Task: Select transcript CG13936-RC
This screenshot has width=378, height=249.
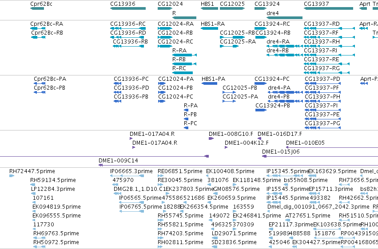Action: point(128,24)
